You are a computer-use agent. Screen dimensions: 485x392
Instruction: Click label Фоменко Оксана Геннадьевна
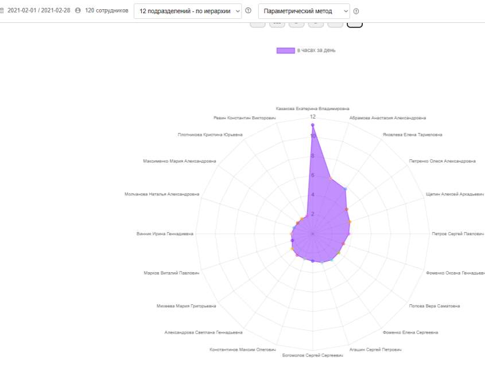pos(455,273)
